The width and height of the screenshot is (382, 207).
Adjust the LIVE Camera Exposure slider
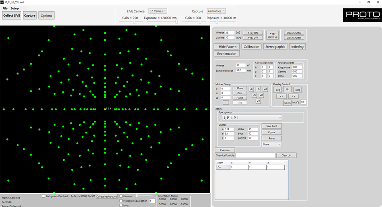point(162,22)
